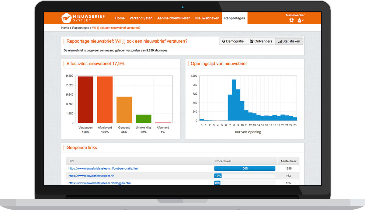The height and width of the screenshot is (210, 365).
Task: Open the Verzendlijsten menu
Action: 141,18
